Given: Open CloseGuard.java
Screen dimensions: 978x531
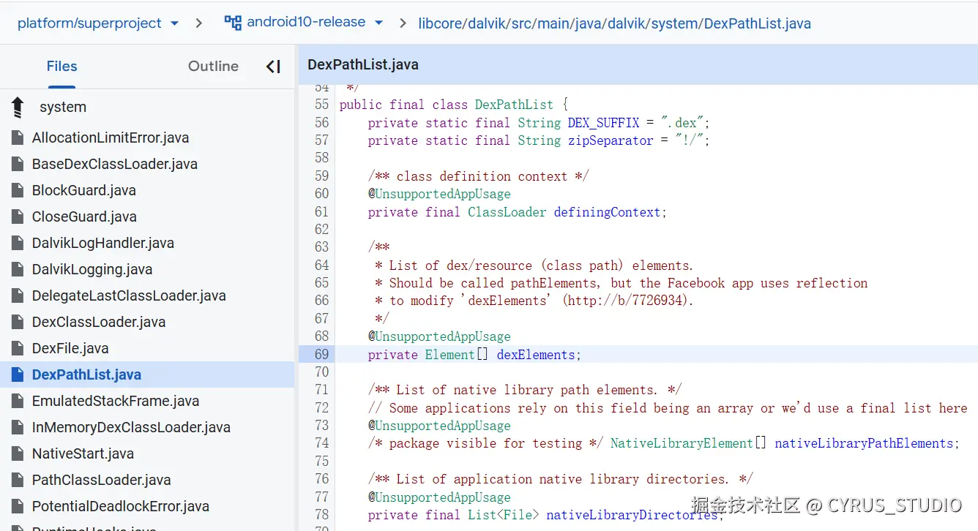Looking at the screenshot, I should tap(84, 216).
